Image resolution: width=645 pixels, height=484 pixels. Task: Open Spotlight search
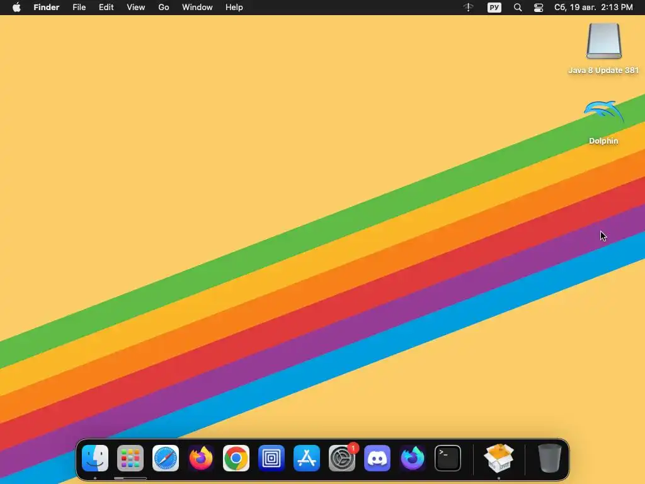click(518, 8)
